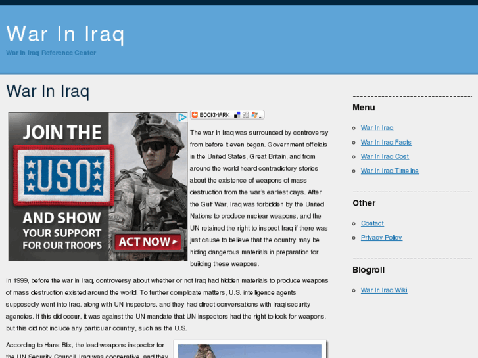This screenshot has height=358, width=478.
Task: Click the Other sidebar heading
Action: (x=364, y=203)
